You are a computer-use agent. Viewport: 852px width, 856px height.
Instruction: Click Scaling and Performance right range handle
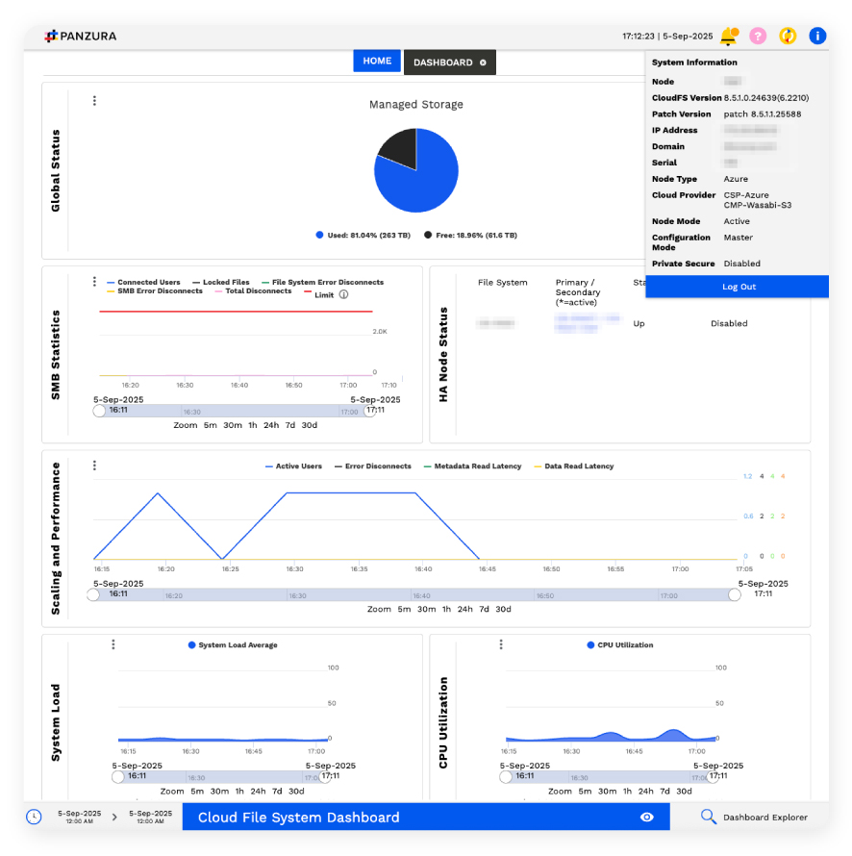click(735, 595)
